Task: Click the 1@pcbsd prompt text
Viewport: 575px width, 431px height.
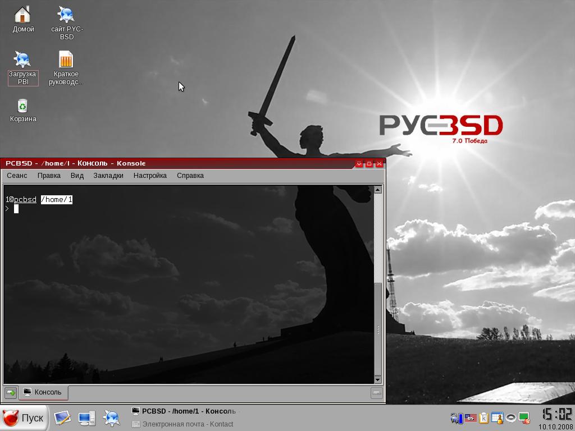Action: [x=21, y=200]
